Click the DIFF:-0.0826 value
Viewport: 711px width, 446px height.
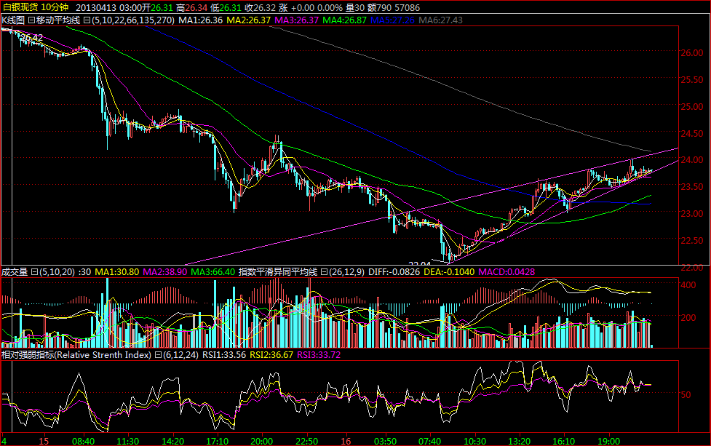394,272
